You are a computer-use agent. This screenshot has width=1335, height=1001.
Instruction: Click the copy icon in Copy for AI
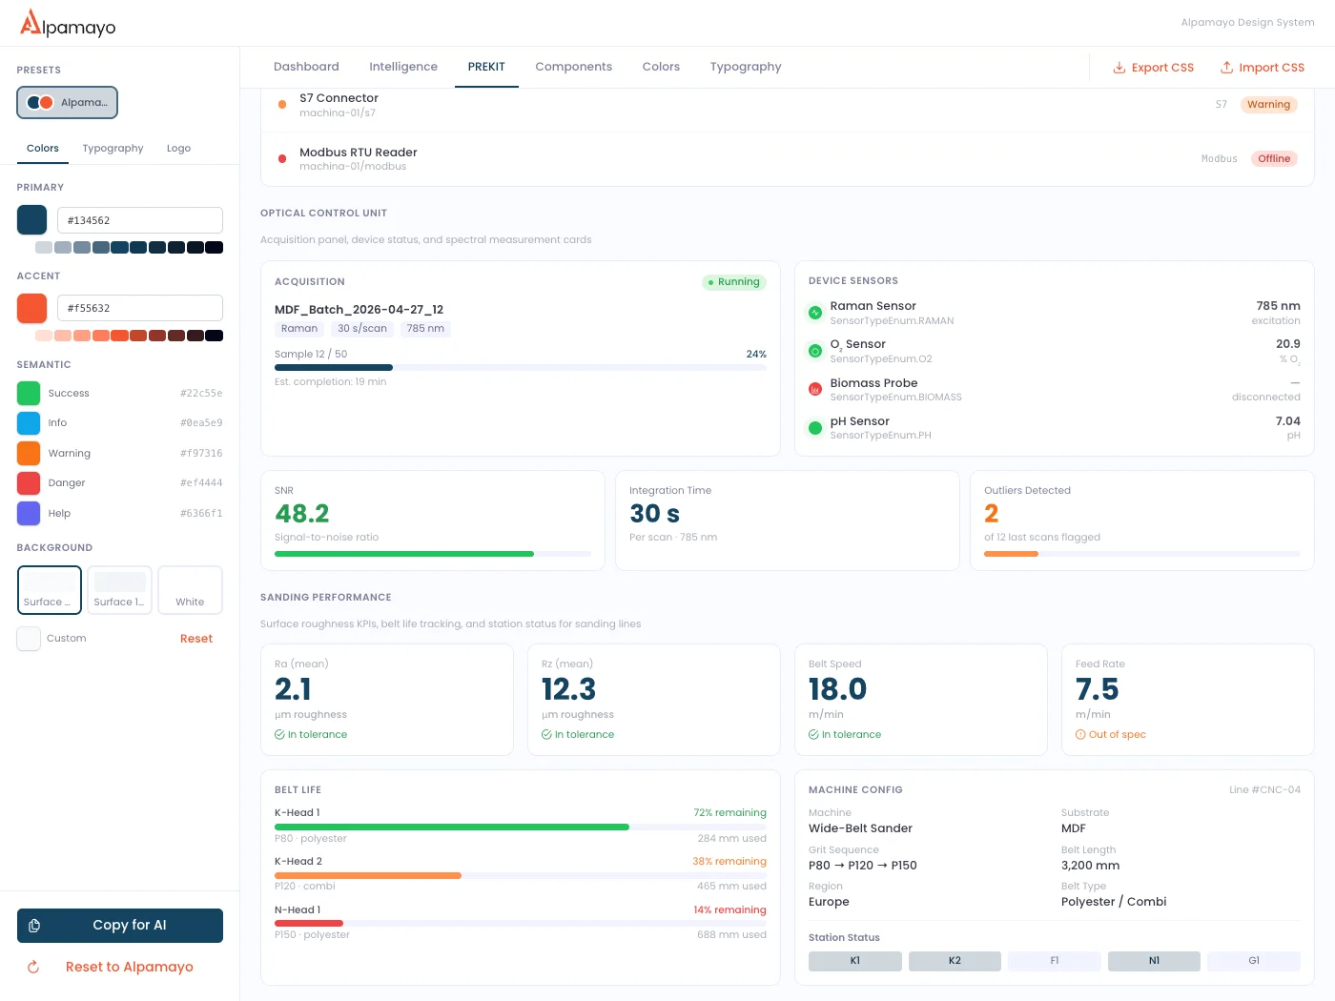[x=34, y=926]
